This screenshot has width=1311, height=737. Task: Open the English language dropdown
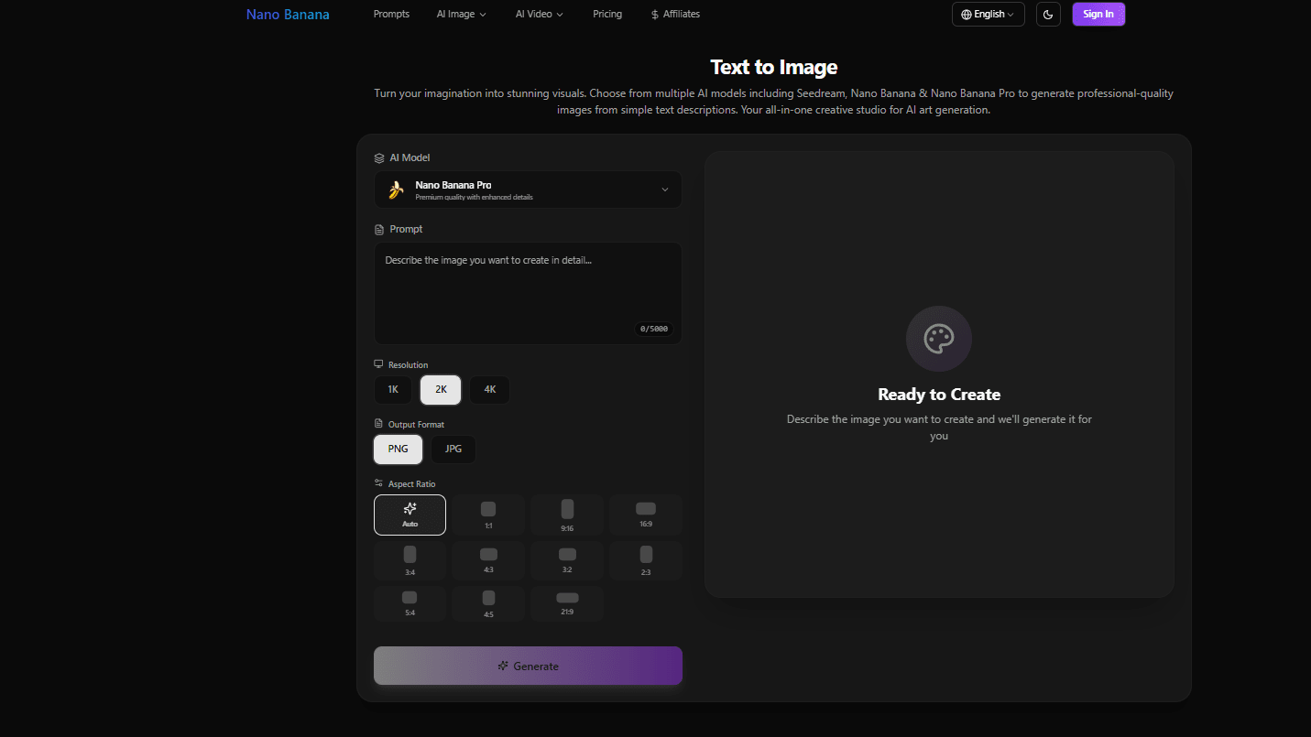[989, 15]
